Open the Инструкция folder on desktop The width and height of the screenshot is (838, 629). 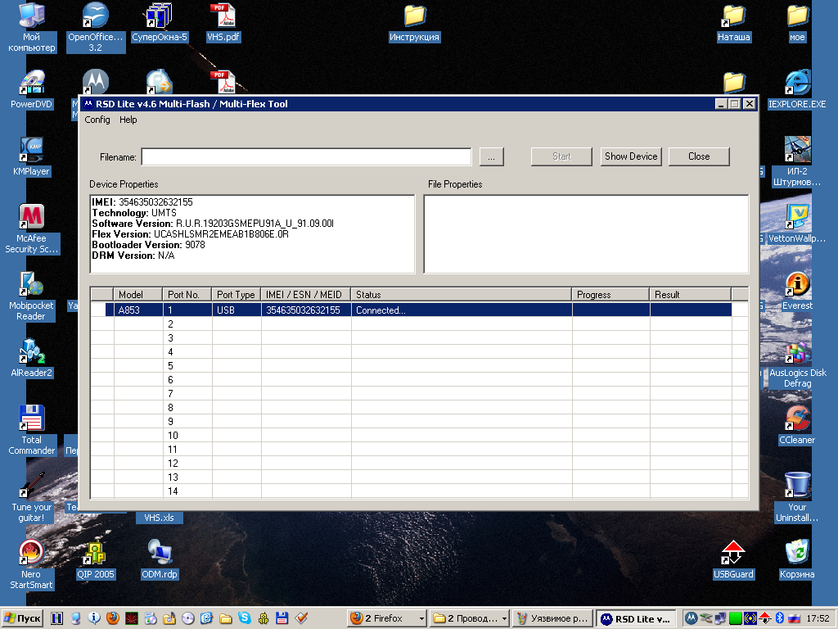[414, 22]
